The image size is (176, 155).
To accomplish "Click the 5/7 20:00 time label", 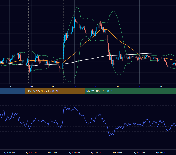I will (75, 152).
